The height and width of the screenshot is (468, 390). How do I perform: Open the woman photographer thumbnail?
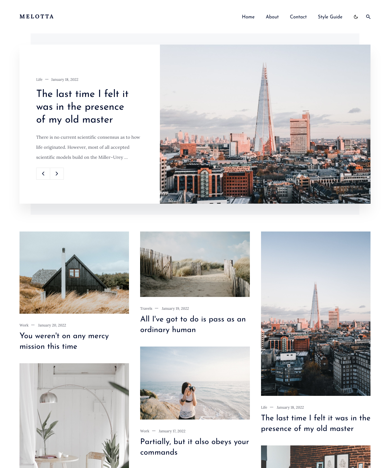tap(195, 383)
